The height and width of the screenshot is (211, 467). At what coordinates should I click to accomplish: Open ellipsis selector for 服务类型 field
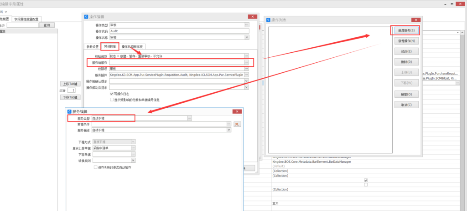[189, 118]
